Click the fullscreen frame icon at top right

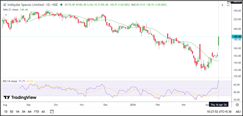(228, 4)
